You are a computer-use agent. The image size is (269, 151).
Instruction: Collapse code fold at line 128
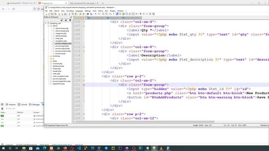tap(84, 114)
